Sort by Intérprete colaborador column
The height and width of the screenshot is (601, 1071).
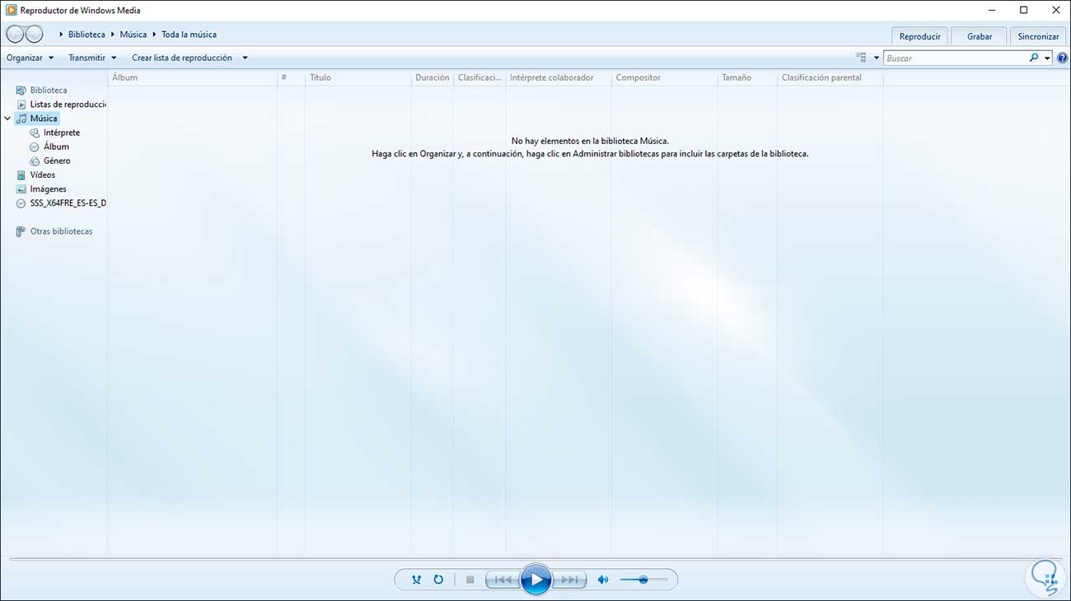click(559, 77)
